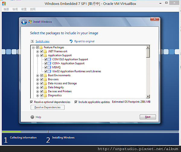Click the Revert to original arrow icon
The image size is (181, 152).
tap(71, 41)
